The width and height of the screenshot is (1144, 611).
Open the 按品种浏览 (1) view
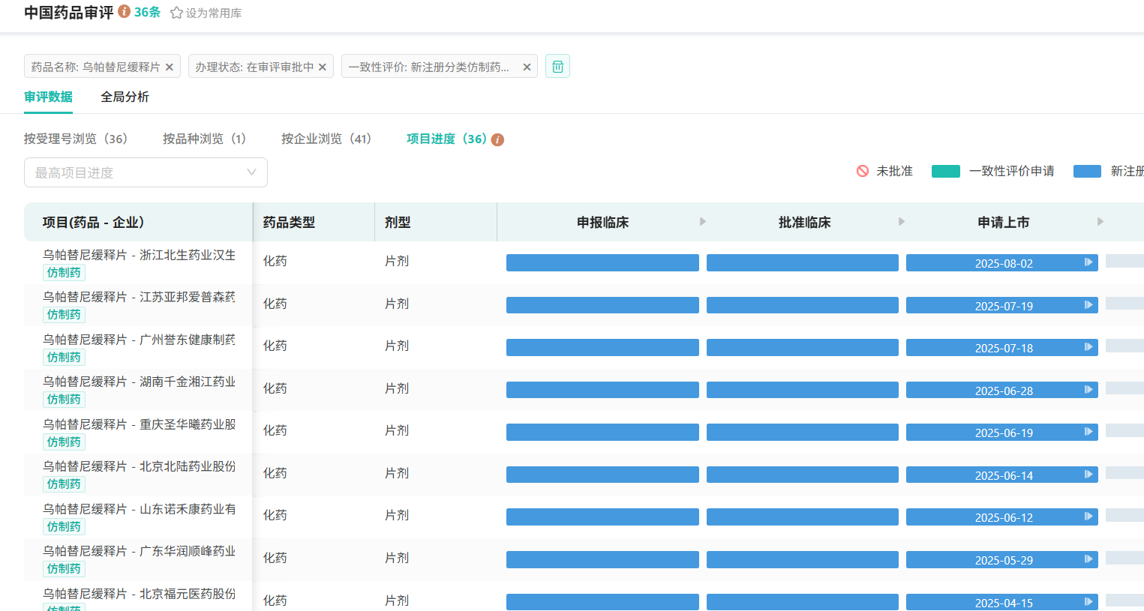pos(204,139)
